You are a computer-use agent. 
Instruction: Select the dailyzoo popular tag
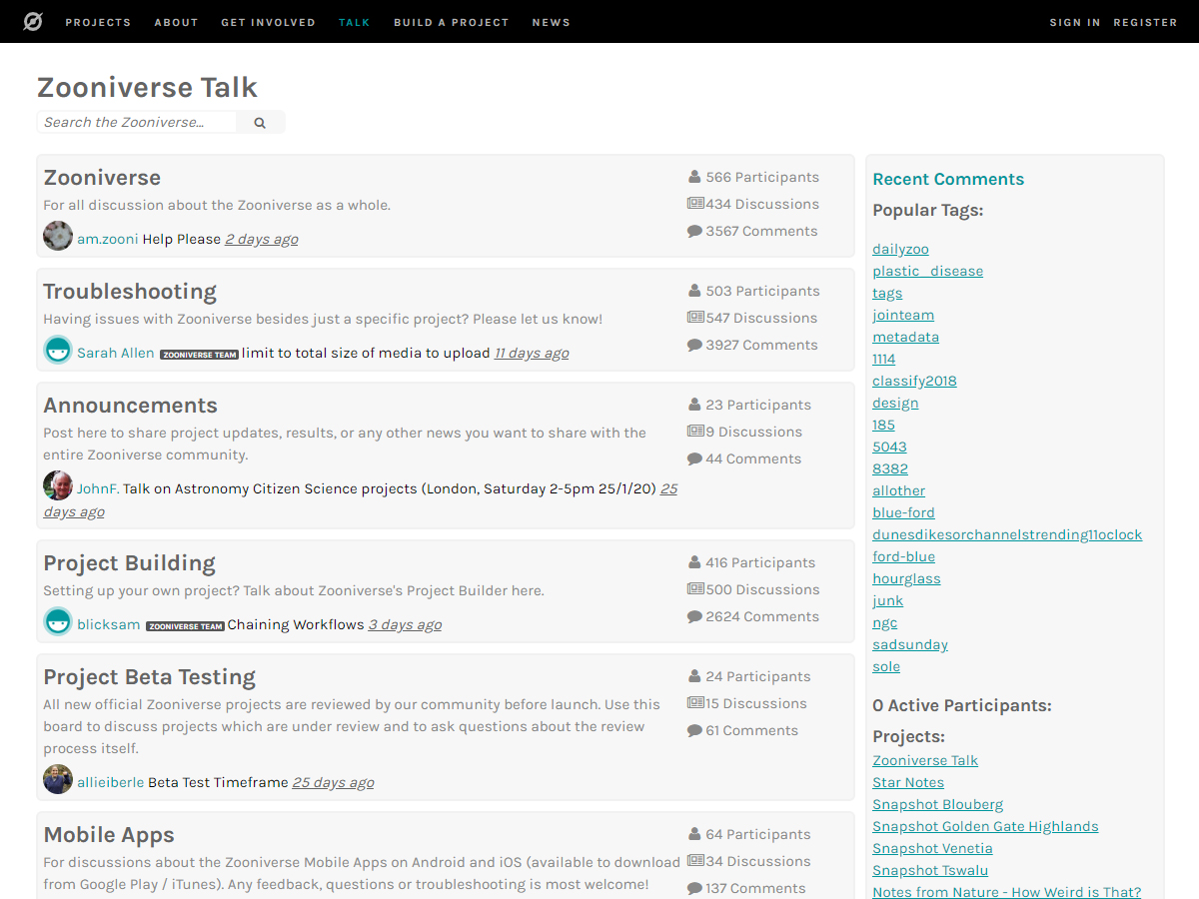900,249
